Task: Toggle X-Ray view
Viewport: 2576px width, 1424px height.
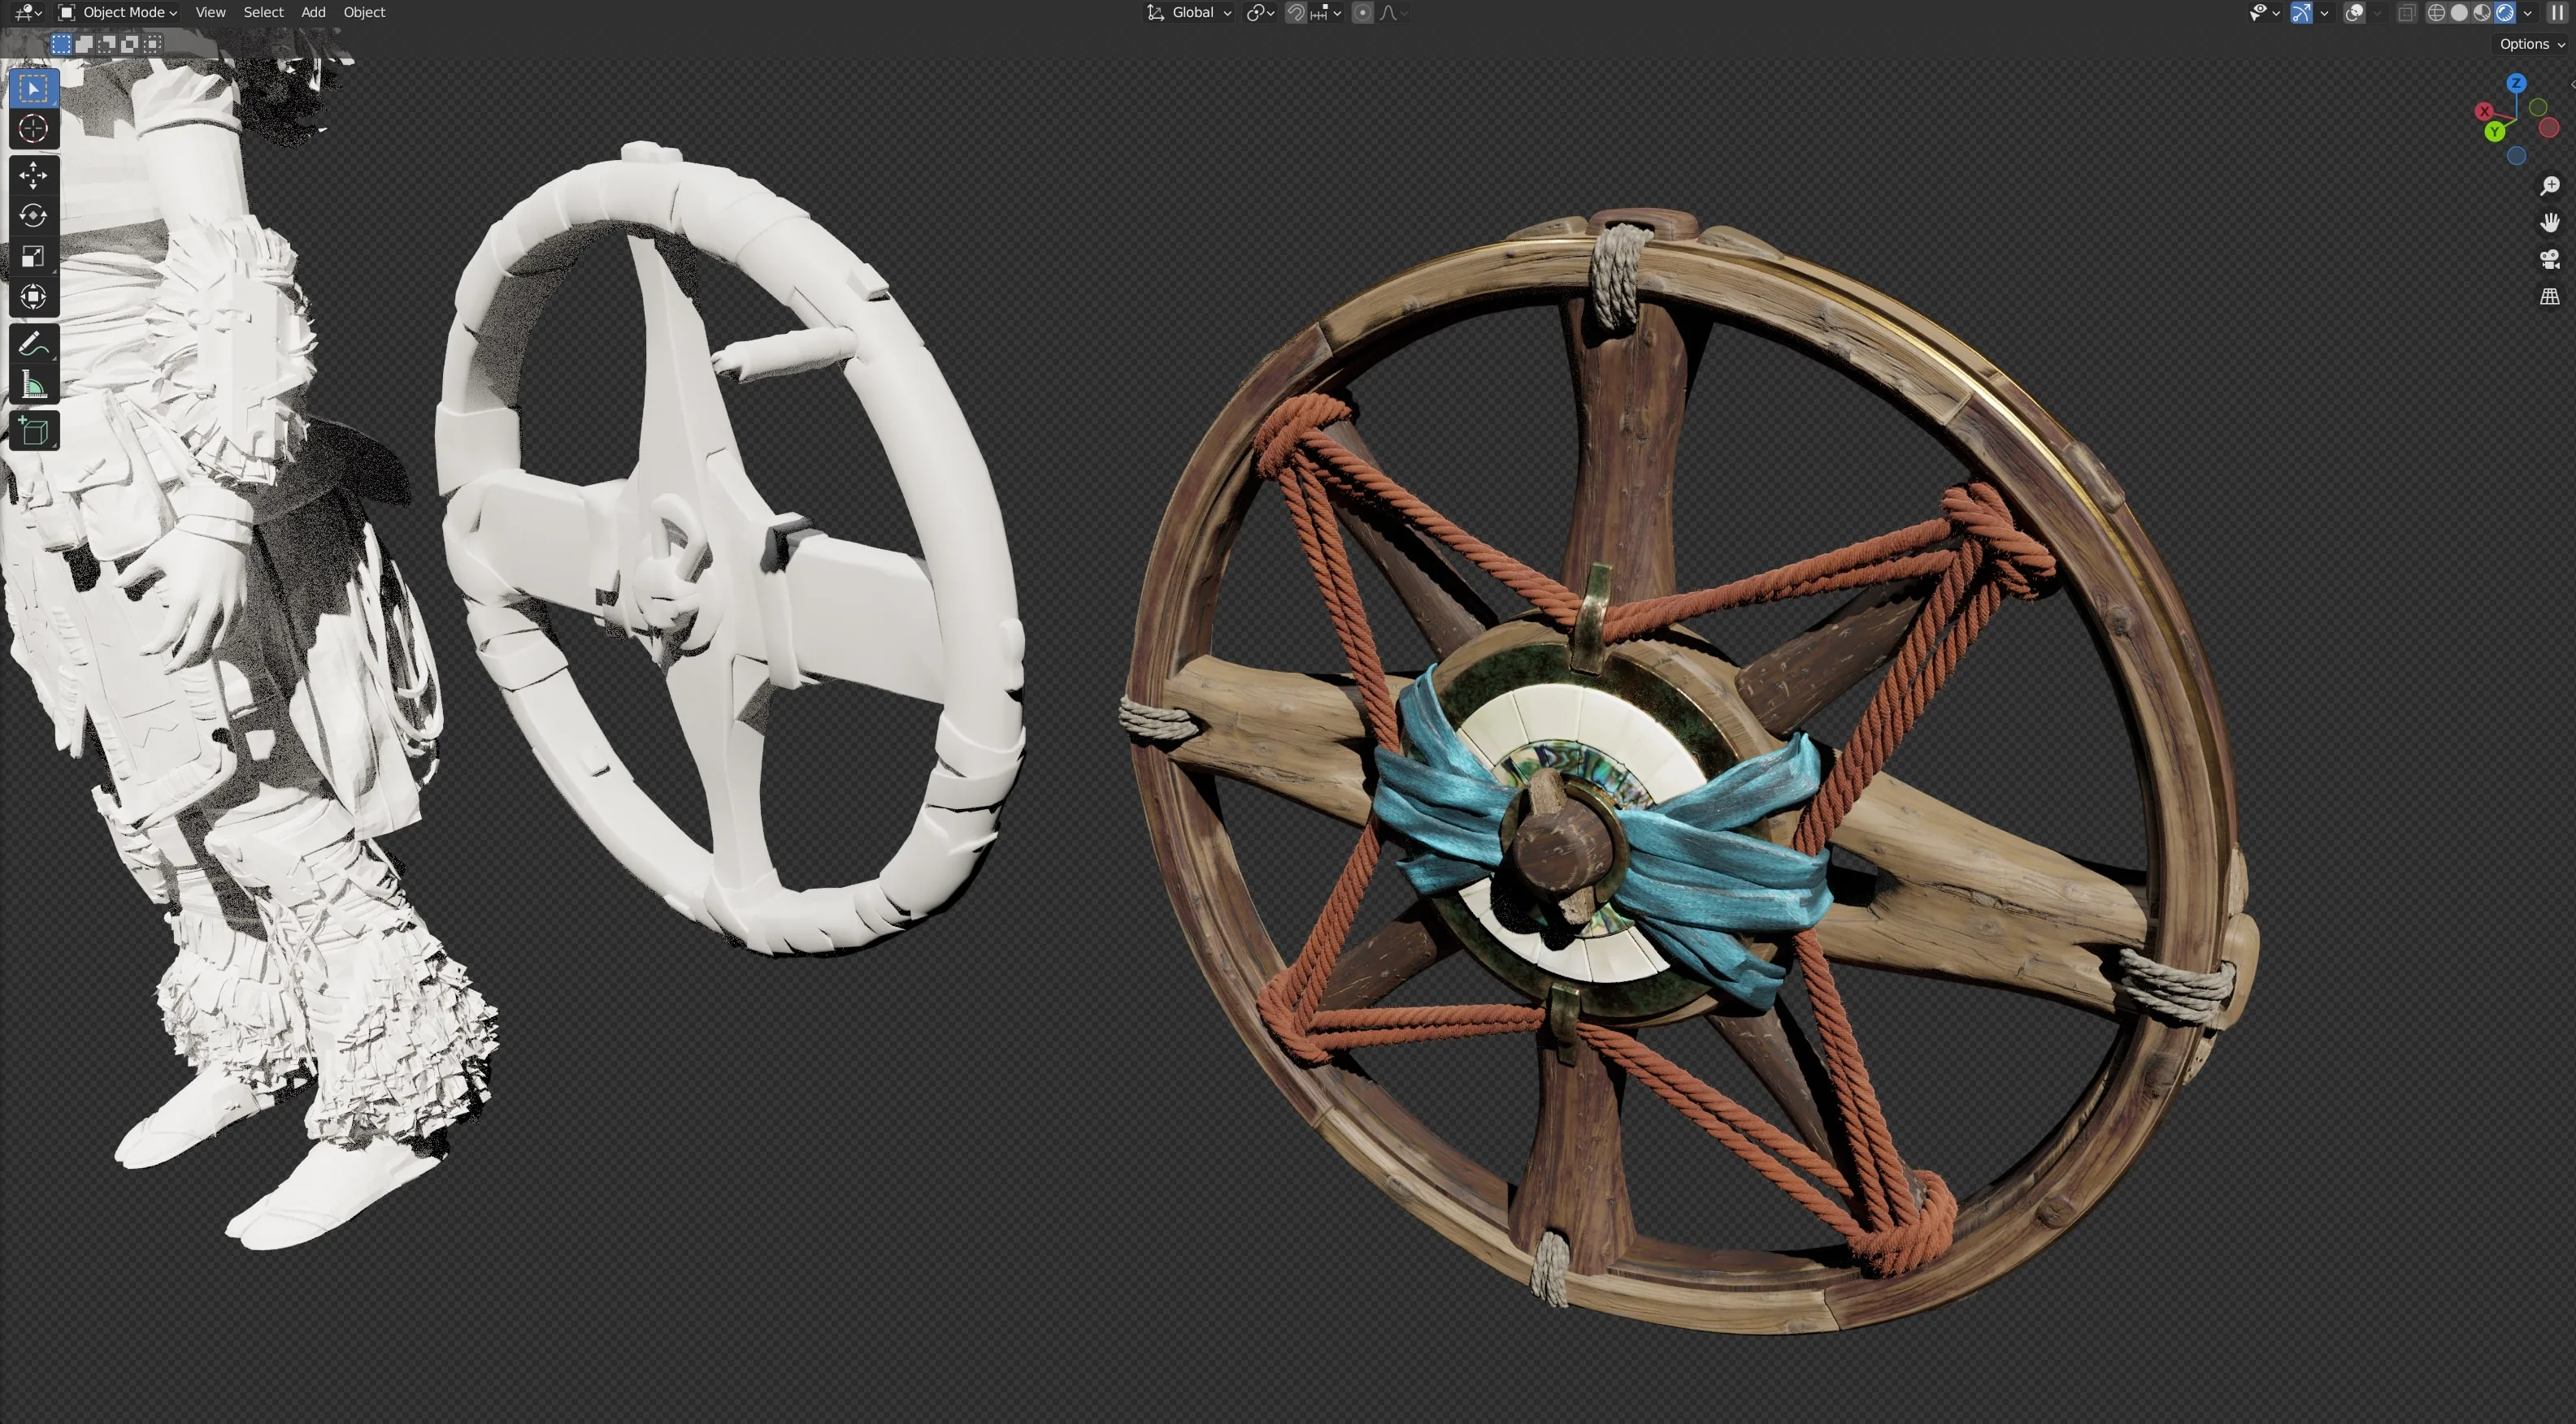Action: 2406,13
